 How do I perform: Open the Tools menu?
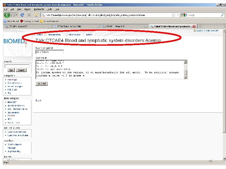50,9
